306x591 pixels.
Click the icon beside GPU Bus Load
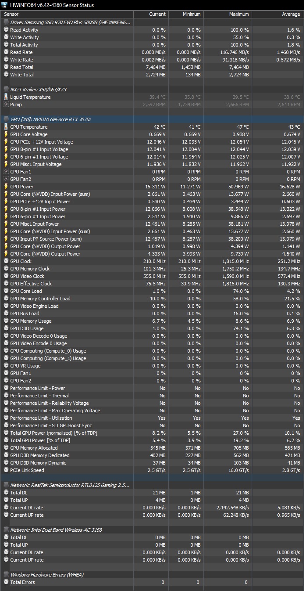pyautogui.click(x=6, y=314)
